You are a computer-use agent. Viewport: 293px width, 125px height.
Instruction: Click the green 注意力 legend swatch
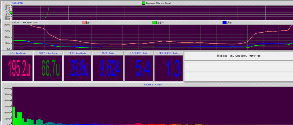tap(155, 22)
